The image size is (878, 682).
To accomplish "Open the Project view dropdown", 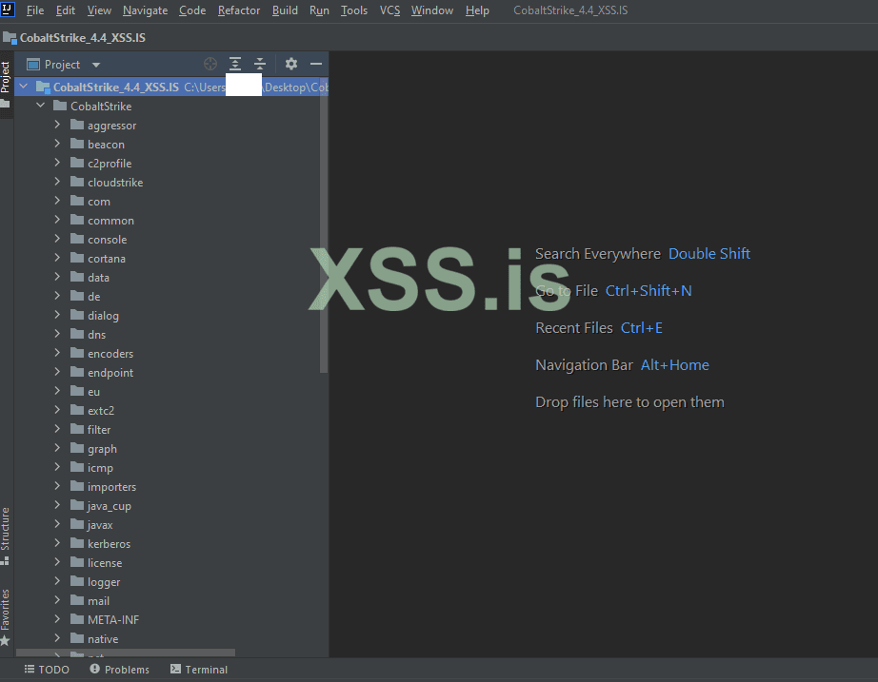I will point(96,65).
